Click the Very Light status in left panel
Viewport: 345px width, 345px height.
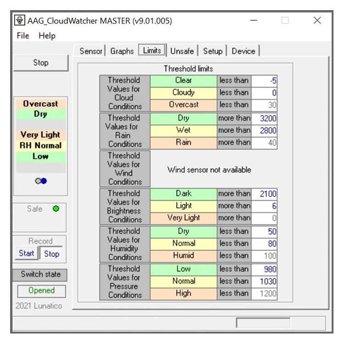40,135
